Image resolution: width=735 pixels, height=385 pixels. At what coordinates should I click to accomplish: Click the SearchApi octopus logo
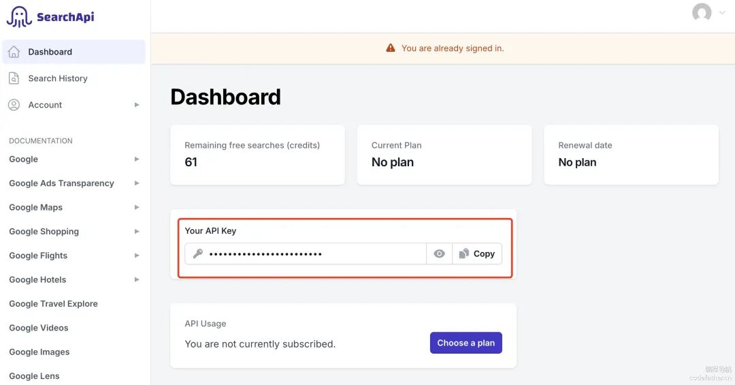(x=19, y=16)
